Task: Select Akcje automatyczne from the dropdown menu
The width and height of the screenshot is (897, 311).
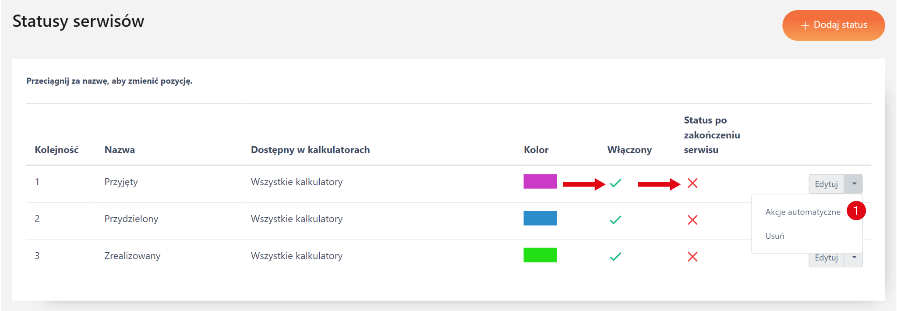Action: [x=802, y=212]
